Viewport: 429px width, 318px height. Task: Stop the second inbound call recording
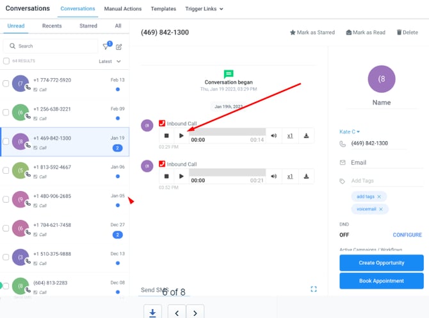pyautogui.click(x=166, y=176)
